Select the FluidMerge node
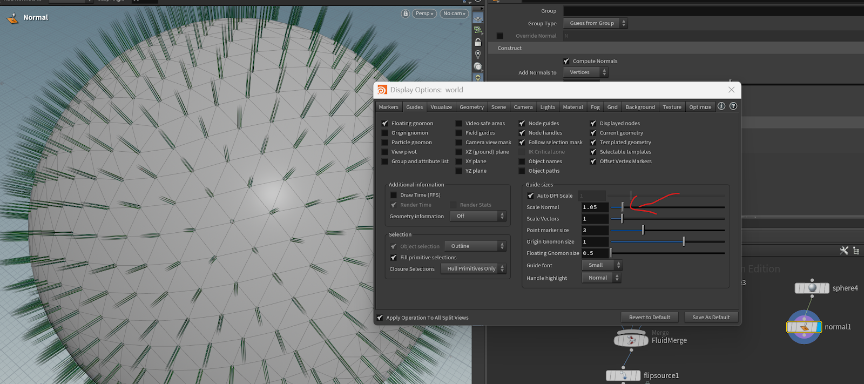Screen dimensions: 864x384 click(x=631, y=340)
